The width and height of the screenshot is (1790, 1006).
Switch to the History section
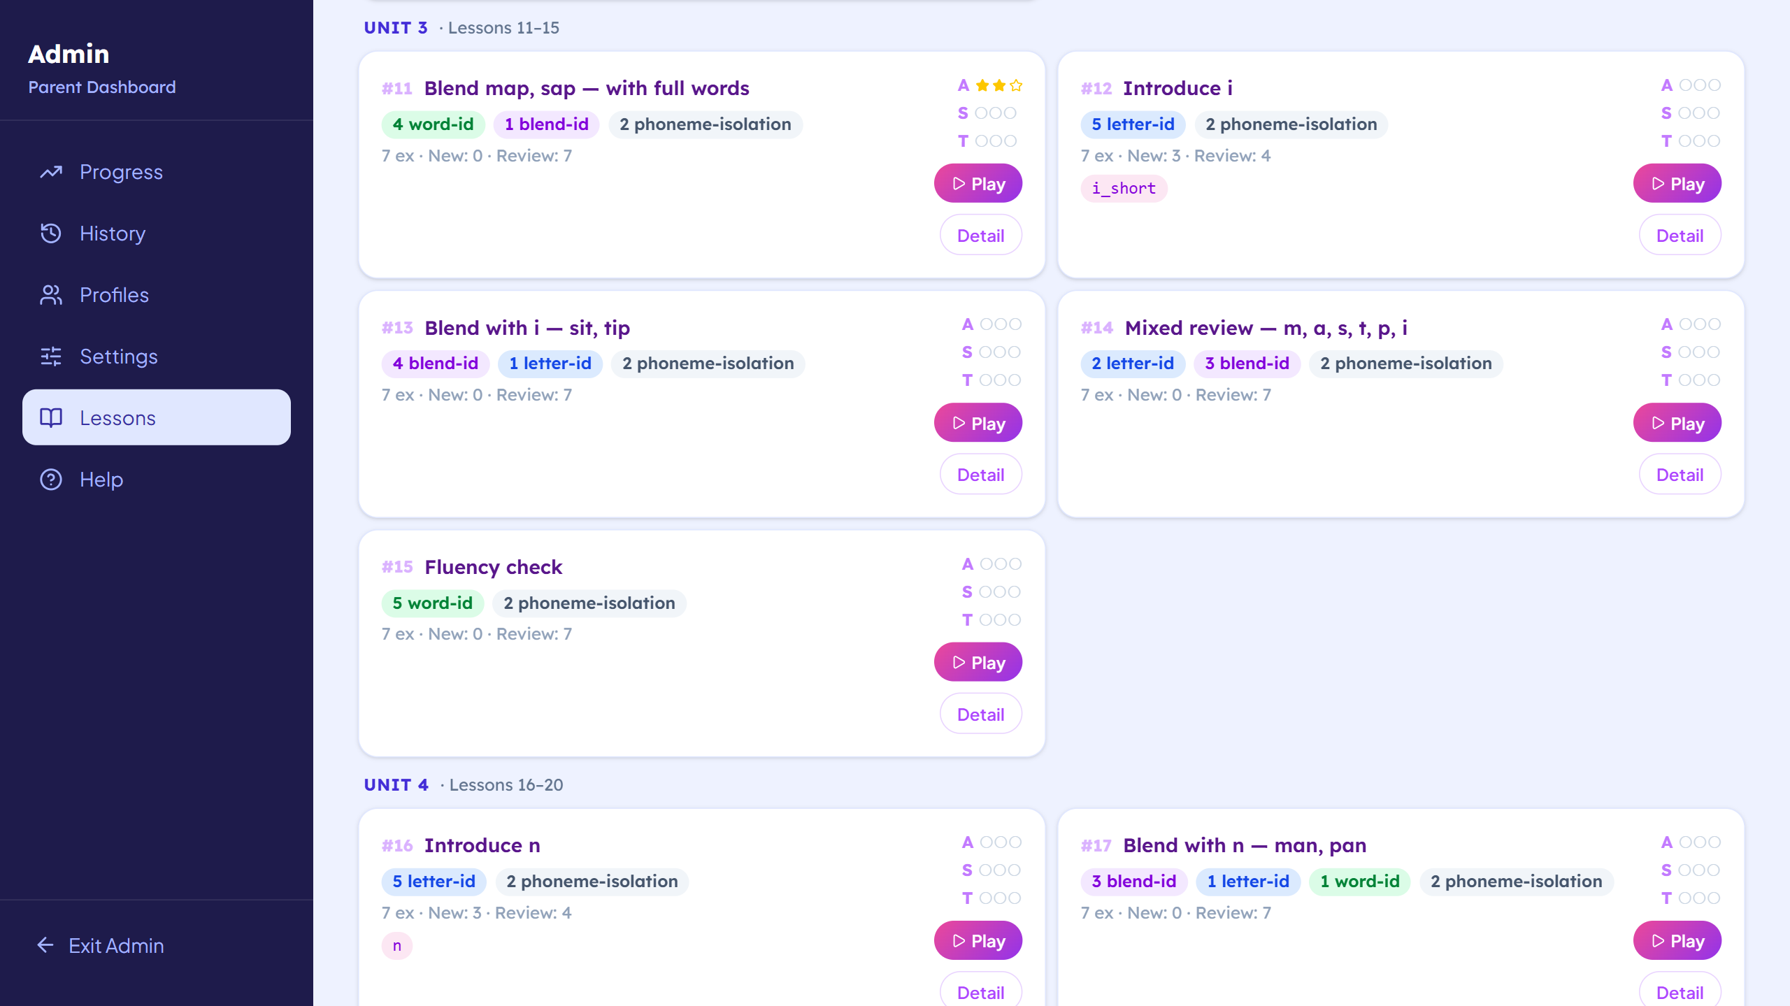pos(112,233)
